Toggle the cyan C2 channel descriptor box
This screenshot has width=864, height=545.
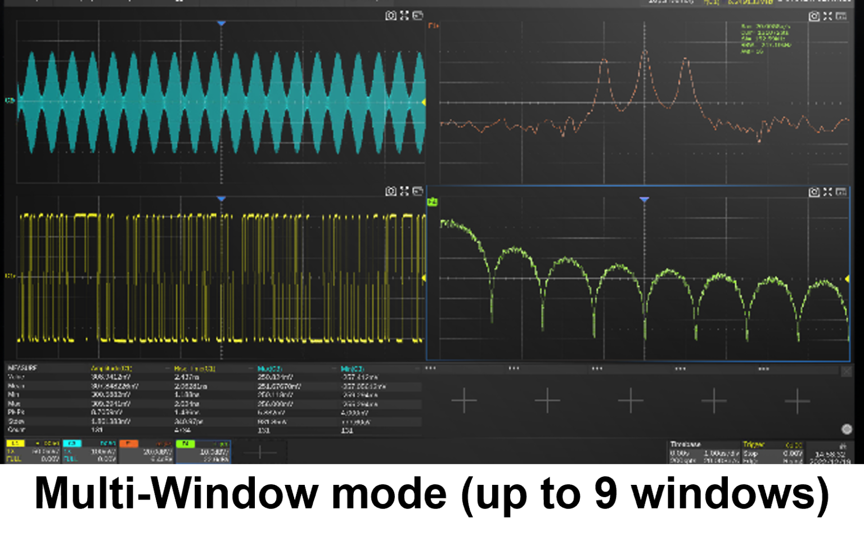(x=89, y=452)
